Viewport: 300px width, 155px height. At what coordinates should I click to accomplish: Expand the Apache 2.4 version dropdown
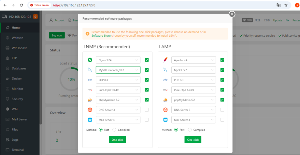(193, 60)
